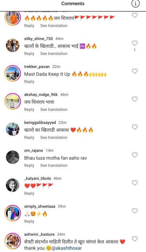146x252 pixels.
Task: Open the comments info icon
Action: click(135, 4)
